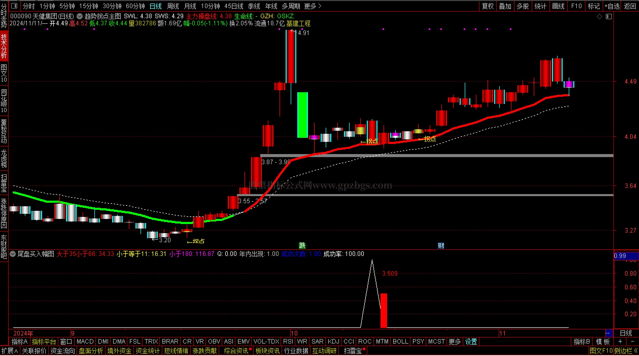639x356 pixels.
Task: Add stock via +自选
Action: click(x=612, y=6)
